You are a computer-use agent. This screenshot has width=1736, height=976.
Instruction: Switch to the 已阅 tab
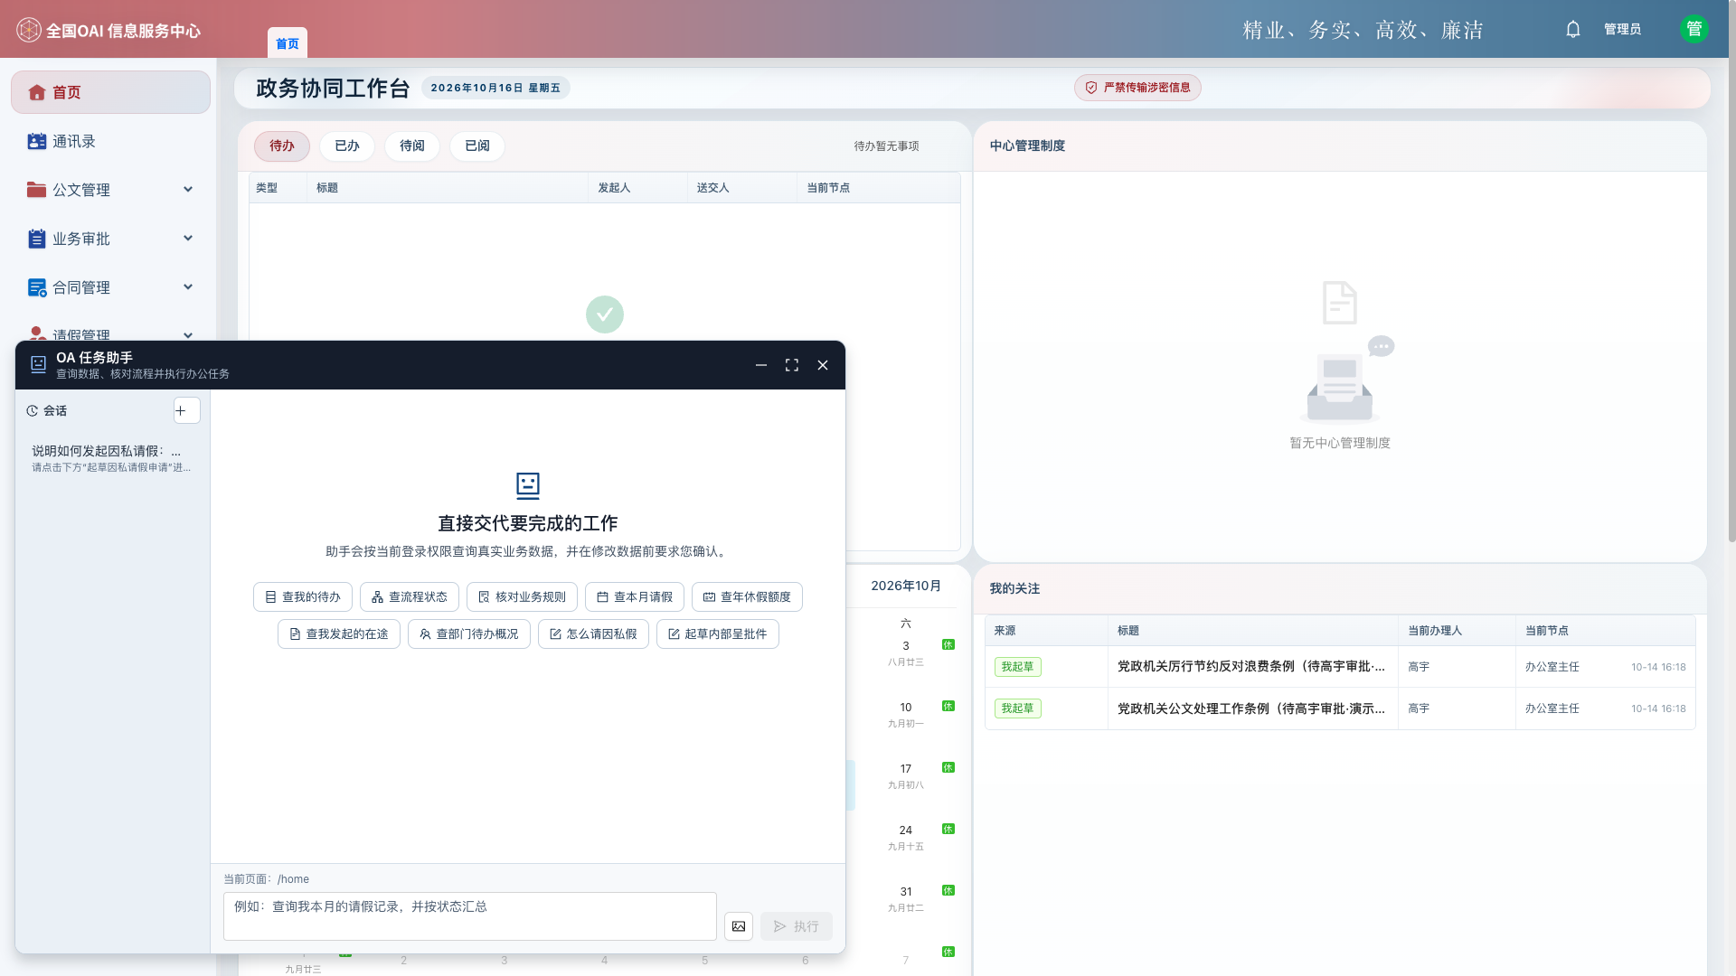477,146
